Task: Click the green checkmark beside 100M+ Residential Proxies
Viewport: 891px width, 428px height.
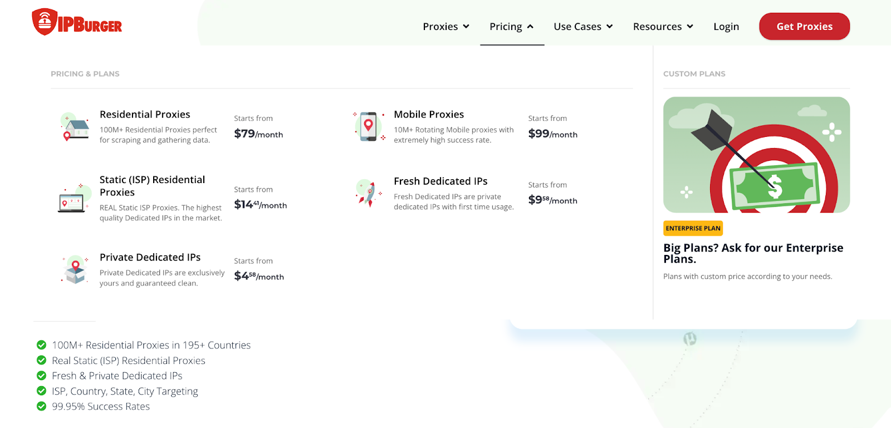Action: [x=41, y=345]
